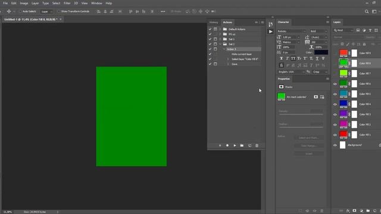Create new set folder in Actions panel
This screenshot has height=214, width=381.
click(x=242, y=146)
